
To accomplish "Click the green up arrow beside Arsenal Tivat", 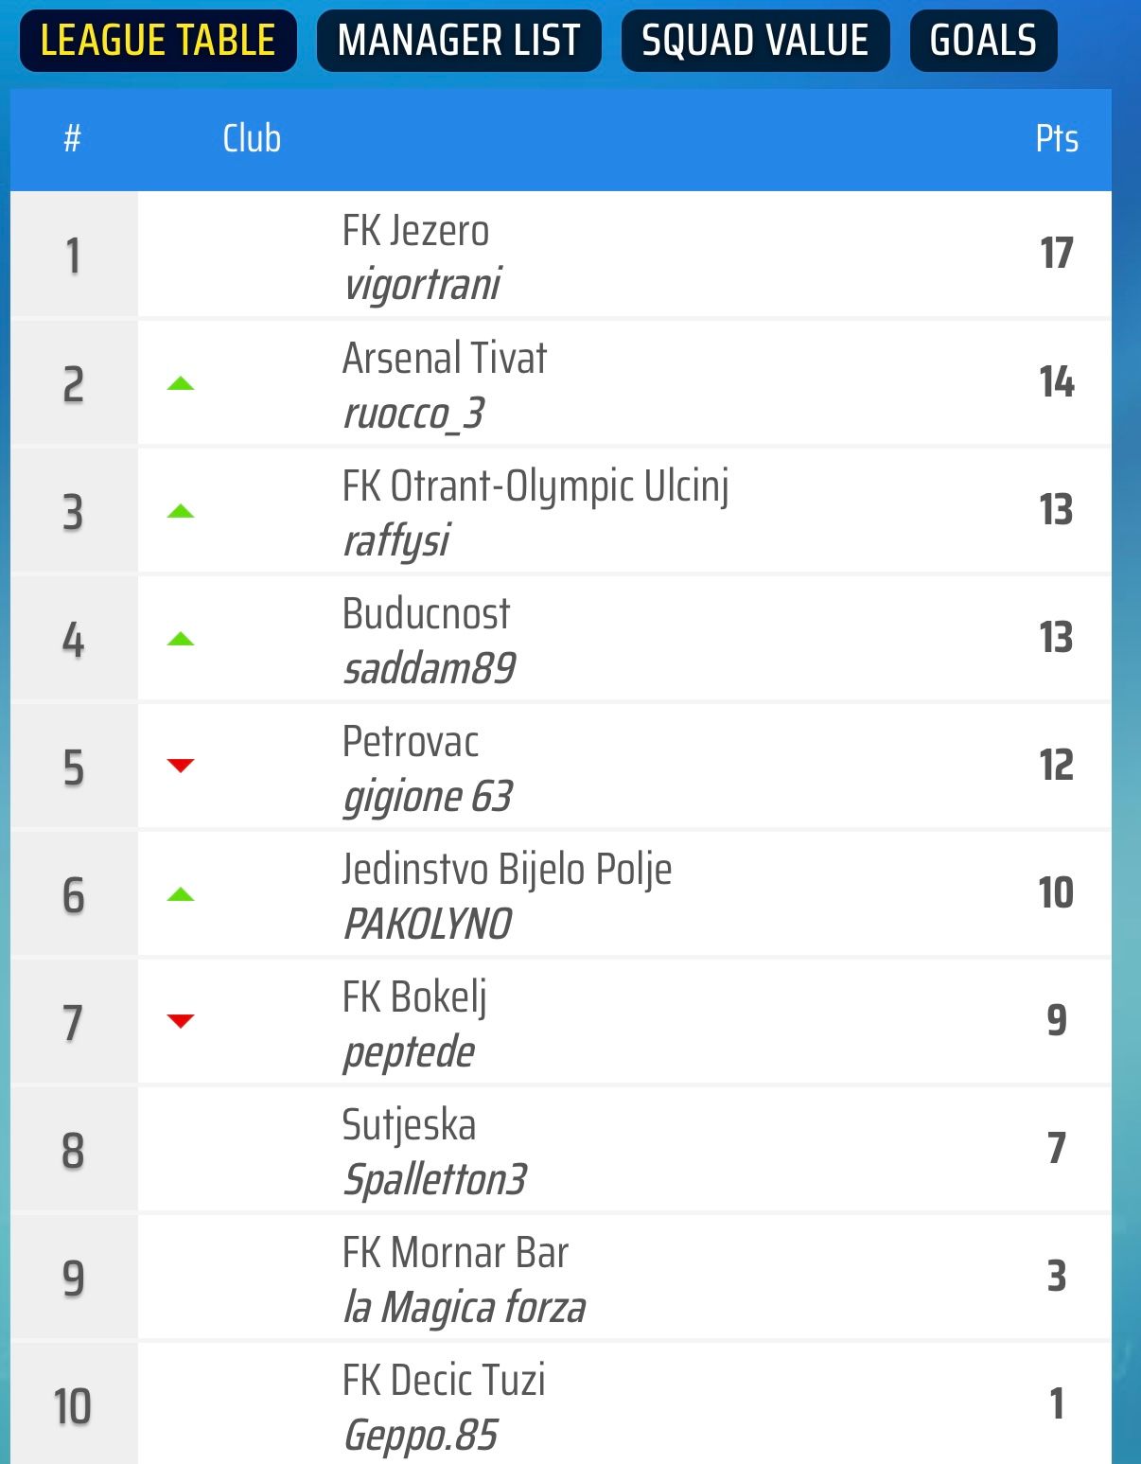I will click(x=181, y=383).
